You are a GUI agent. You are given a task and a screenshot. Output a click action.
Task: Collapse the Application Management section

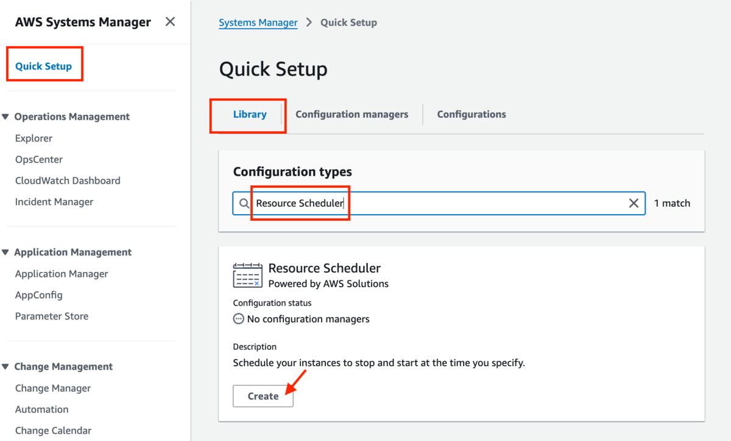tap(5, 252)
